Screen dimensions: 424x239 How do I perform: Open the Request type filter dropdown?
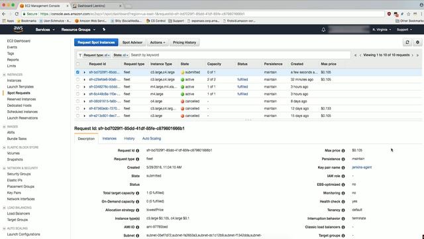(97, 55)
